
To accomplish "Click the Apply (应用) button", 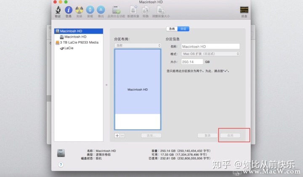I will point(230,135).
